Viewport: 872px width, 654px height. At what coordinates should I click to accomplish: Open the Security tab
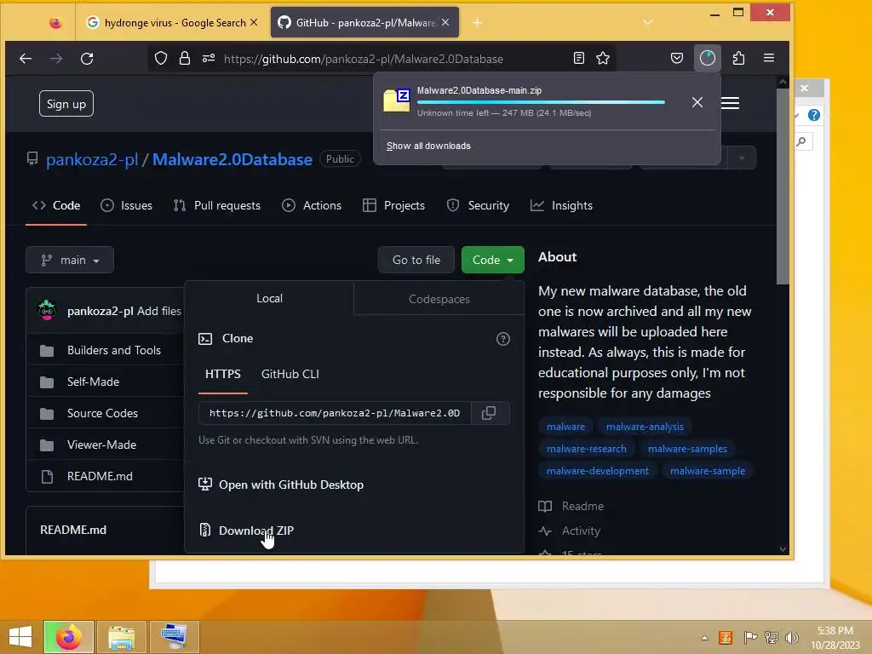click(x=478, y=206)
